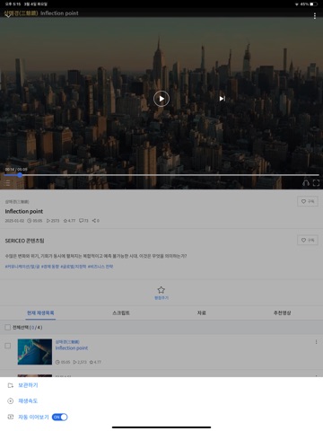Tap the Wi-Fi icon in status bar
Viewport: 323px width, 431px height.
(x=297, y=4)
